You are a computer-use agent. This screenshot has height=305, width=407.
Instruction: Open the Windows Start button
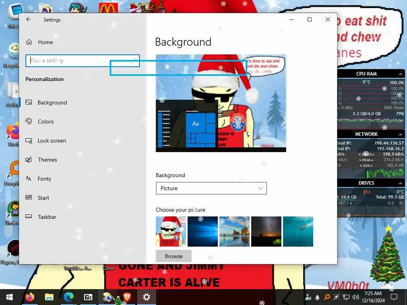pos(10,297)
